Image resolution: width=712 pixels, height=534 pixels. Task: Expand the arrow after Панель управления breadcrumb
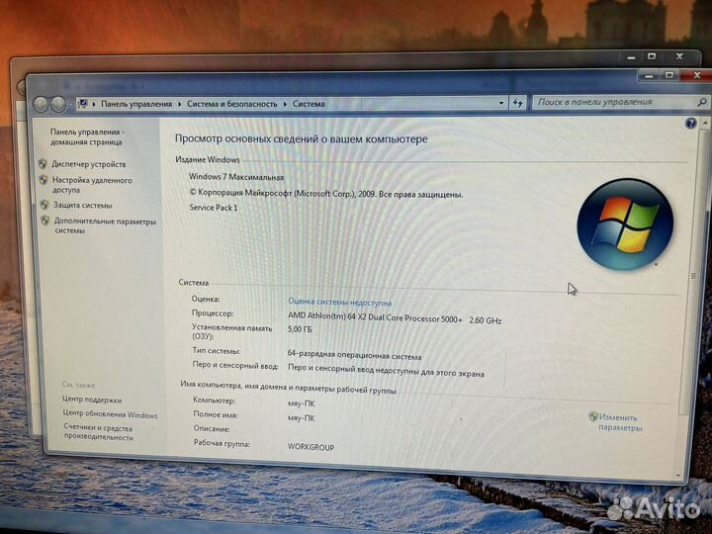(180, 104)
